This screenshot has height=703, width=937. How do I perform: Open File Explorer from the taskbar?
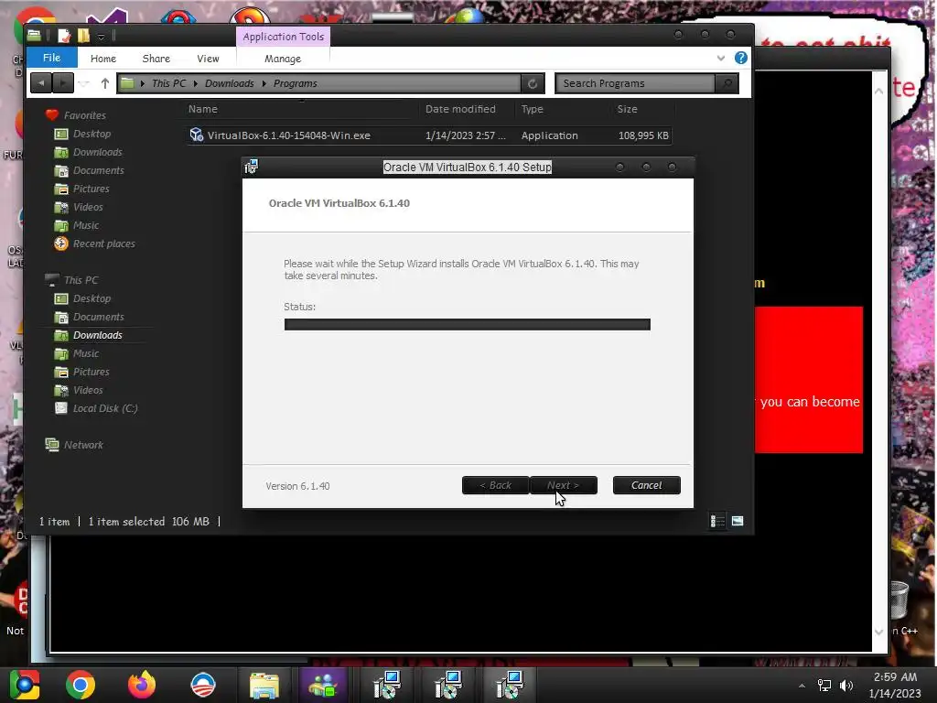click(264, 685)
